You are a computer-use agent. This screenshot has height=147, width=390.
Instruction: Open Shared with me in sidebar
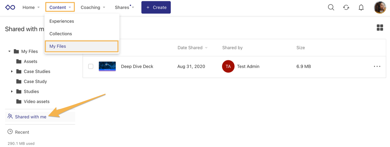[x=30, y=117]
